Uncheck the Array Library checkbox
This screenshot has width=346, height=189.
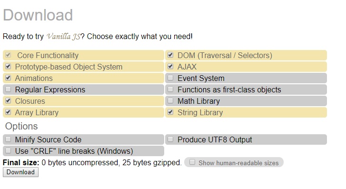coord(8,112)
